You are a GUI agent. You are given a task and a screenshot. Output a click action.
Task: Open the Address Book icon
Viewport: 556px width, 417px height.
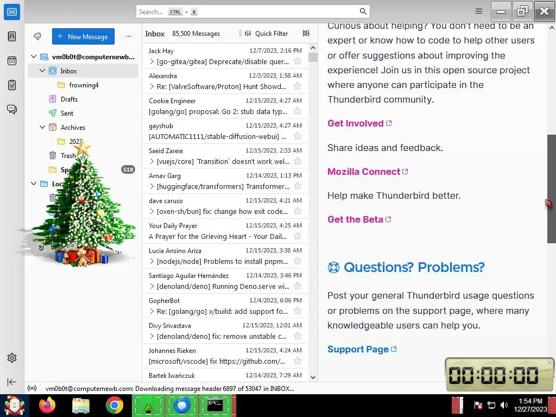[12, 36]
